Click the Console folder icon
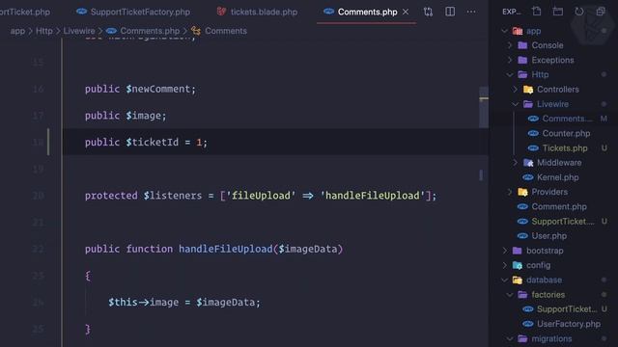Viewport: 618px width, 347px height. pyautogui.click(x=522, y=45)
